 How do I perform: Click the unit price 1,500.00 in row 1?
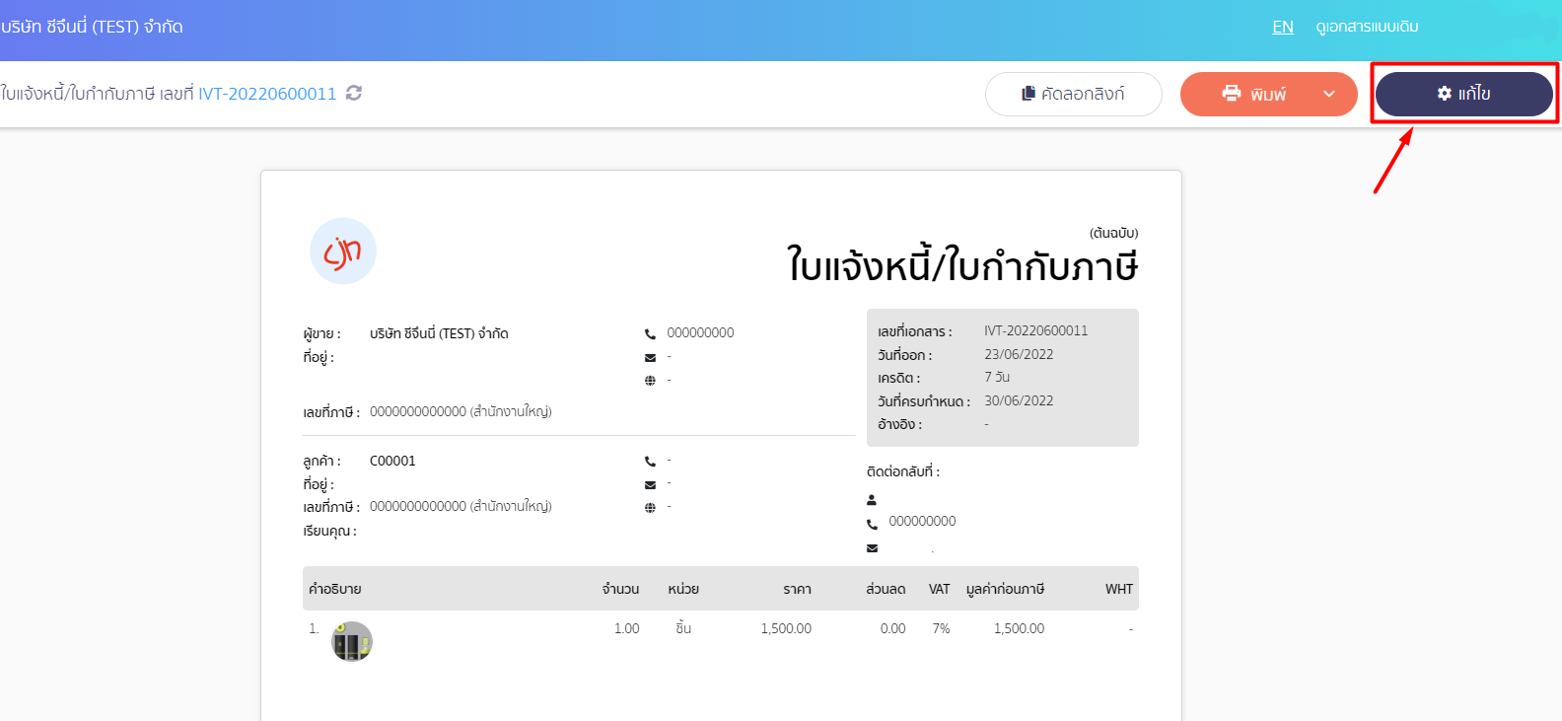pyautogui.click(x=786, y=628)
